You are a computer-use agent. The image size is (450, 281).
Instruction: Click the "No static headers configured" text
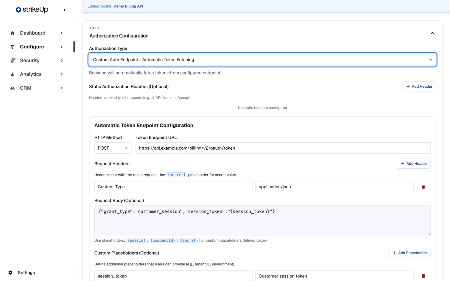click(x=262, y=108)
